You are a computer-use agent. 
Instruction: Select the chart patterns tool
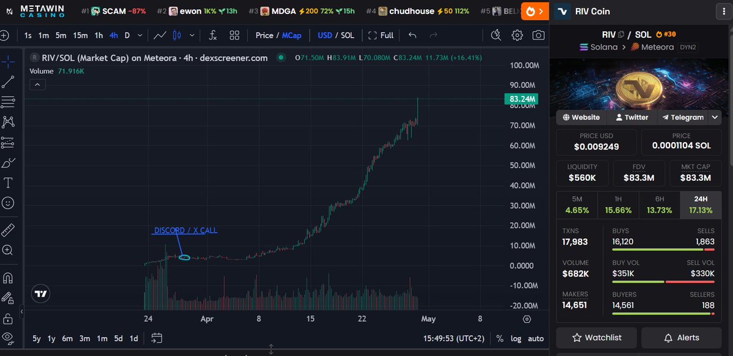8,122
